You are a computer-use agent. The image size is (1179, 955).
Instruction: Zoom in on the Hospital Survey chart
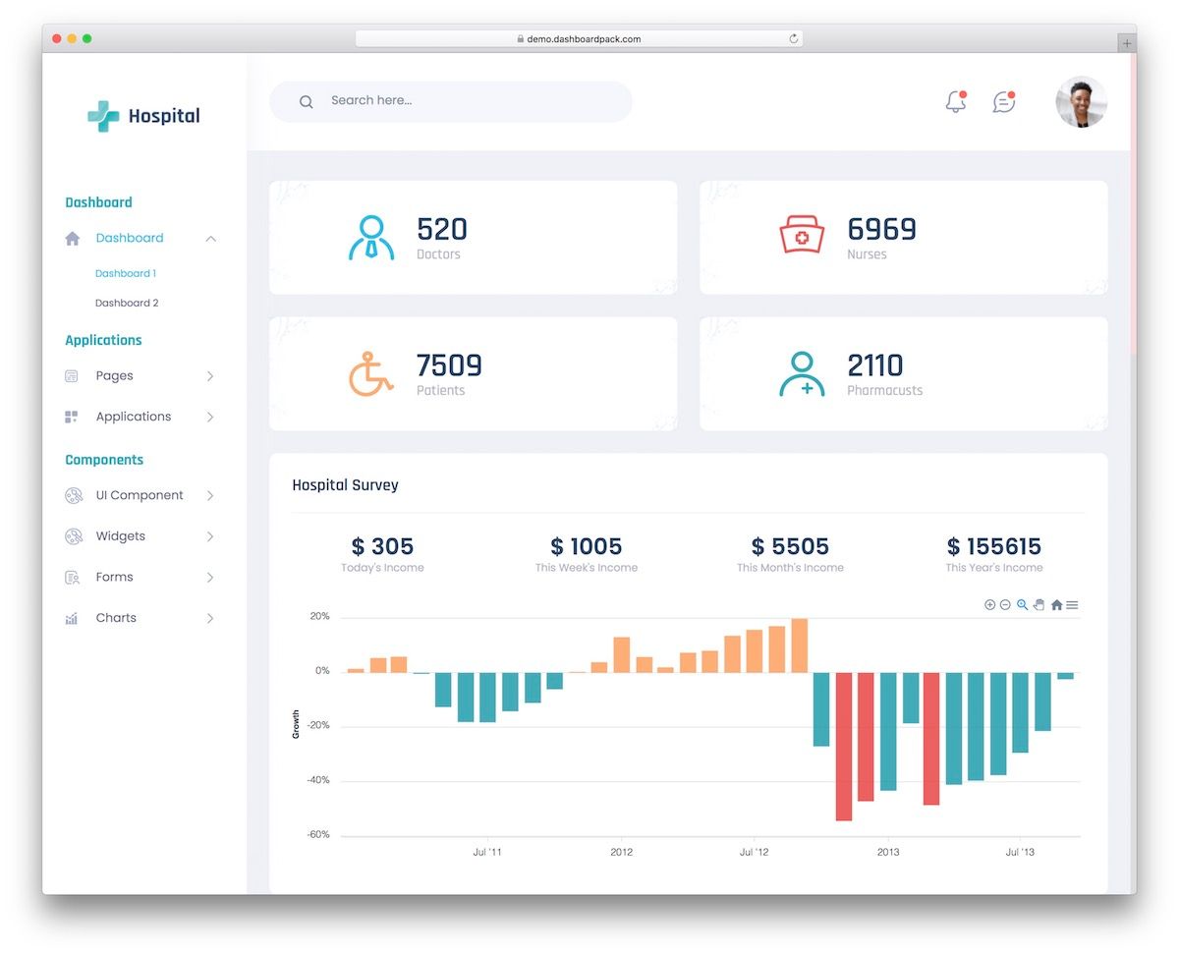point(989,604)
